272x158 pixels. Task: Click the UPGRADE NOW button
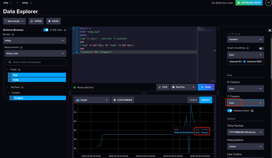click(249, 3)
